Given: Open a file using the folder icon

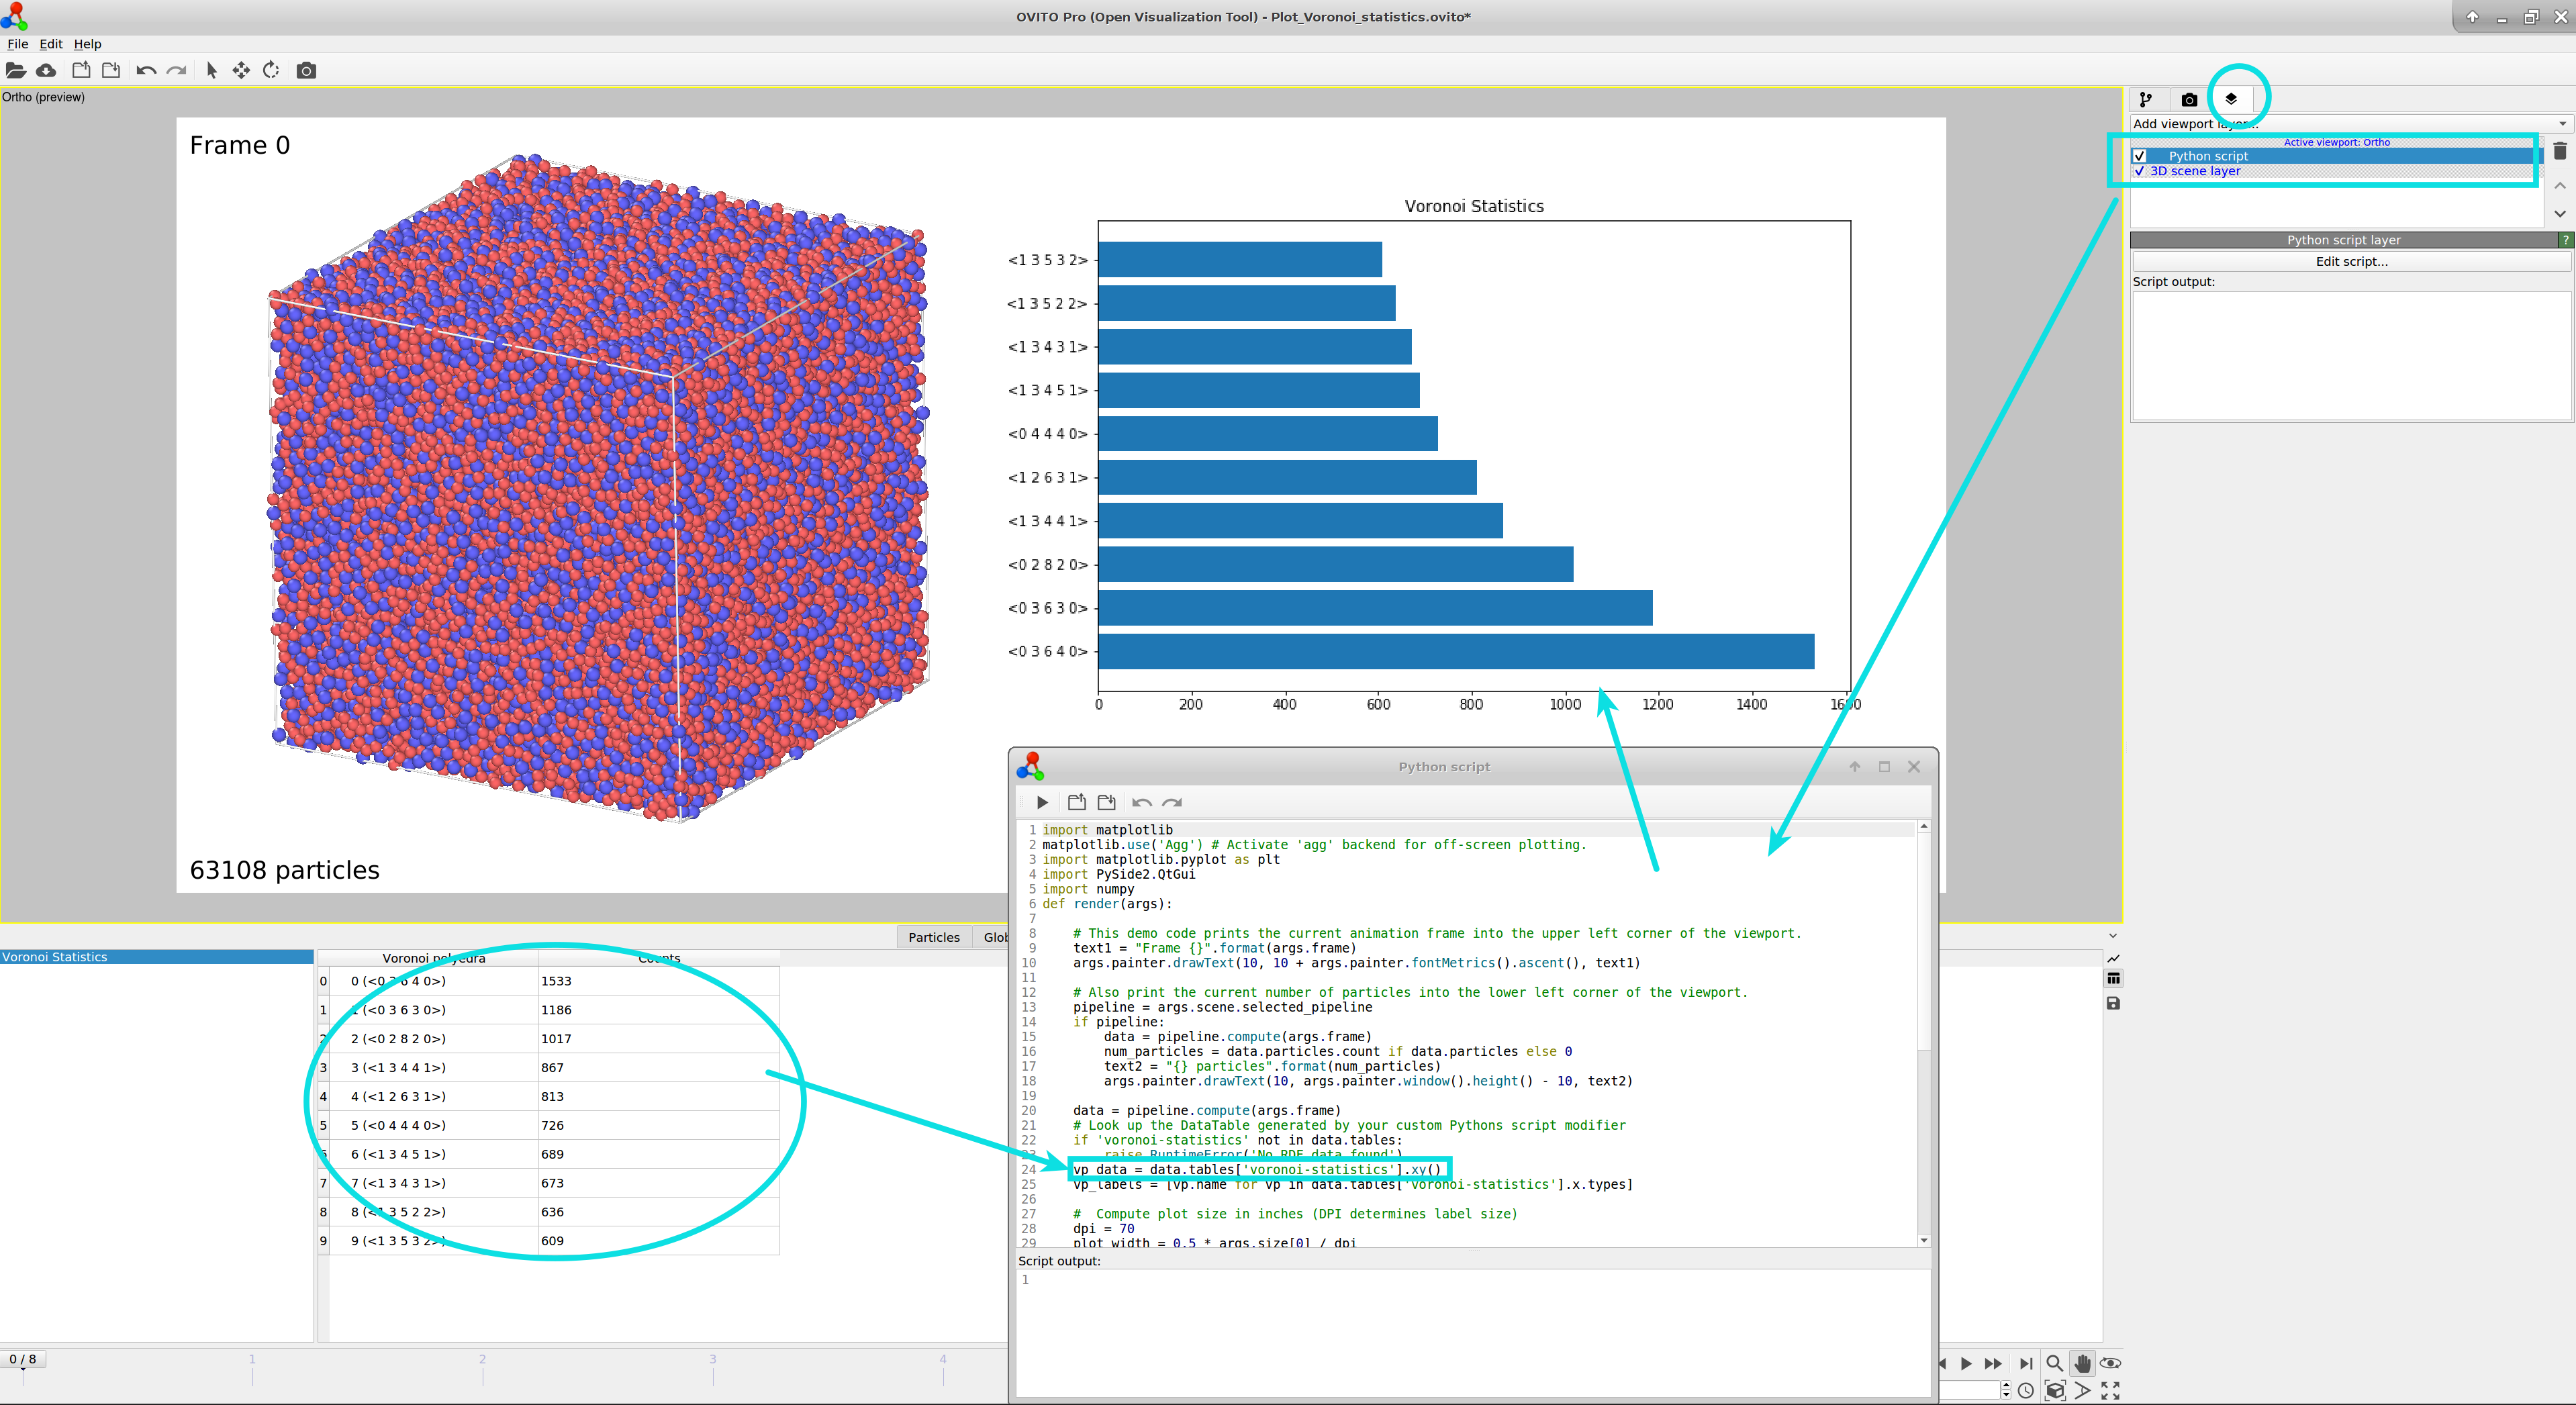Looking at the screenshot, I should coord(16,70).
